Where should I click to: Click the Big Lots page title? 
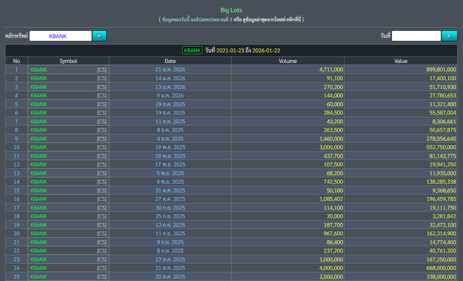[231, 10]
